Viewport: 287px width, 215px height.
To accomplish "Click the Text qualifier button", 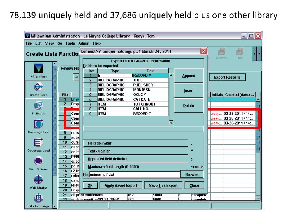I will click(x=135, y=151).
